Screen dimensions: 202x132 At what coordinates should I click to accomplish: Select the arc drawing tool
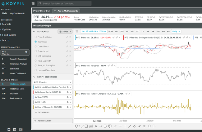pyautogui.click(x=81, y=126)
